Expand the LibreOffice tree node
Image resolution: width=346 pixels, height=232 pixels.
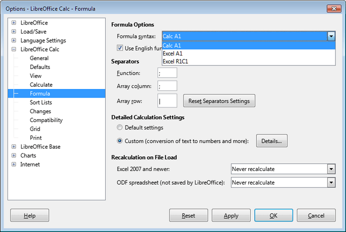click(14, 22)
